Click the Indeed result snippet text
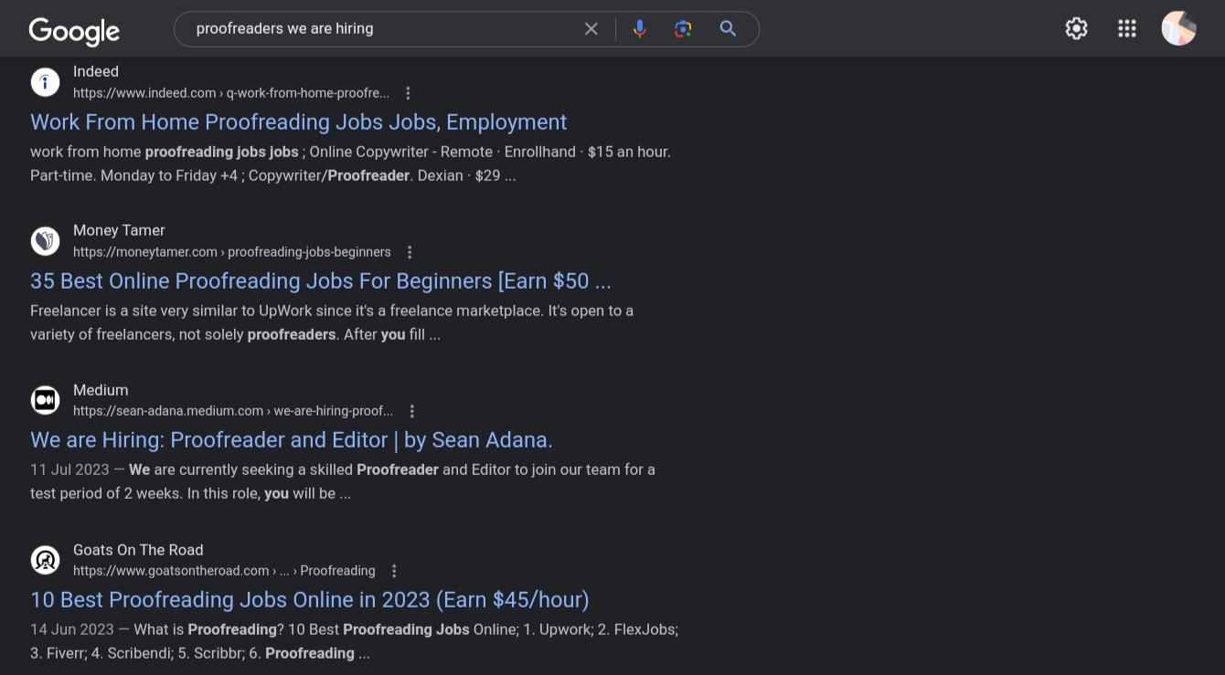 point(350,163)
